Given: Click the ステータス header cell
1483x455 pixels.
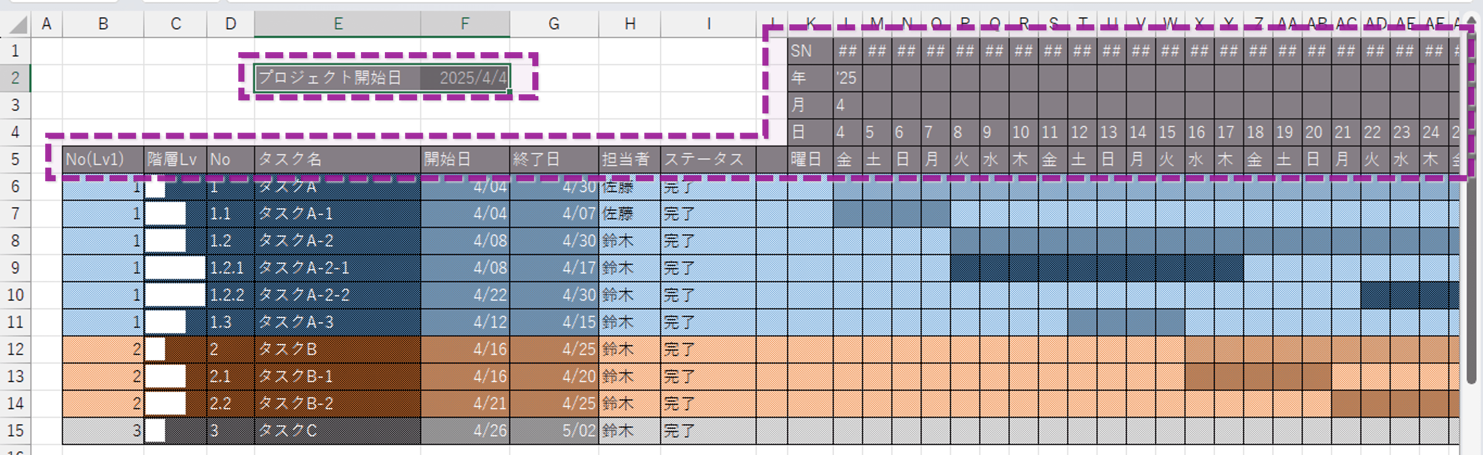Looking at the screenshot, I should (708, 159).
